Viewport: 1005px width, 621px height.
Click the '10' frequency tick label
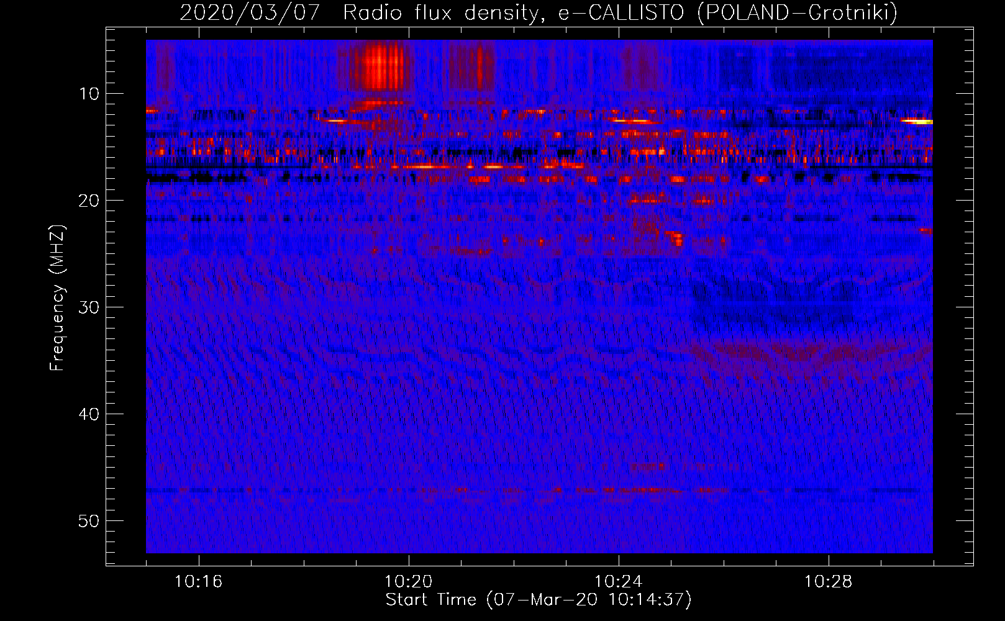[89, 94]
